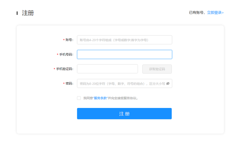Viewport: 233px width, 148px height.
Task: Open the 服务条款 link
Action: pyautogui.click(x=100, y=98)
